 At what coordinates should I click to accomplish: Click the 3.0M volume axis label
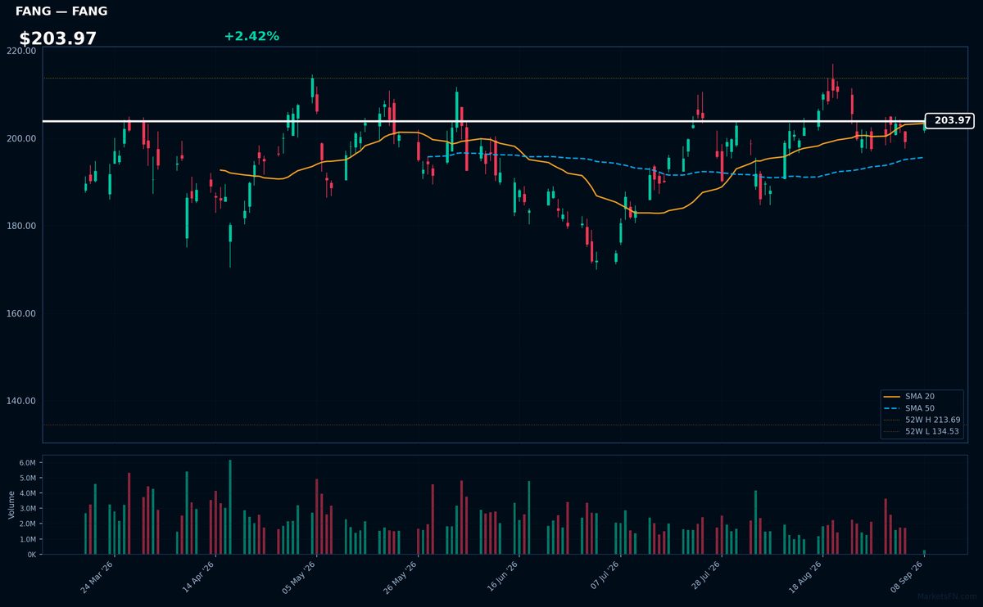(x=28, y=509)
